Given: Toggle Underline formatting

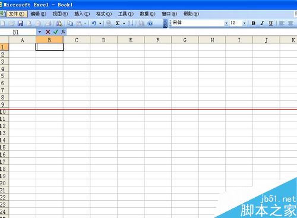Looking at the screenshot, I should click(271, 23).
